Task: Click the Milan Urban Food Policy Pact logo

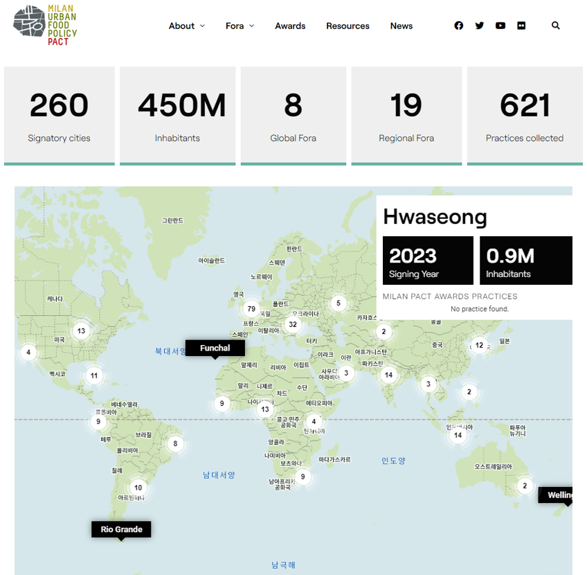Action: coord(45,26)
